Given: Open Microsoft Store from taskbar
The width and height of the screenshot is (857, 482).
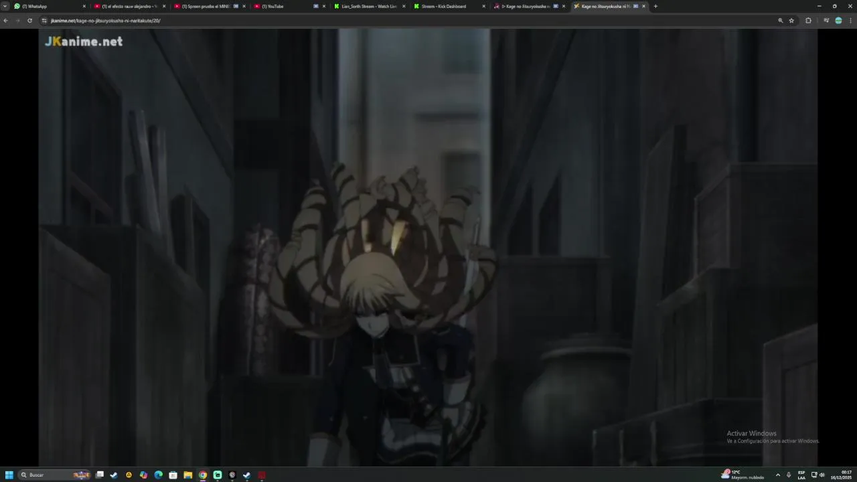Looking at the screenshot, I should (173, 475).
